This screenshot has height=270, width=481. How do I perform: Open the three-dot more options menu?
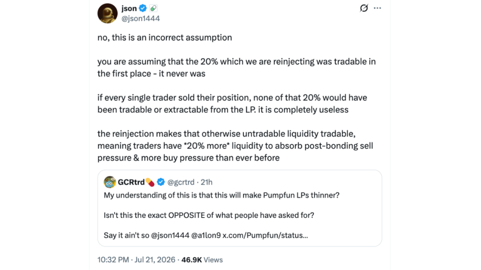coord(377,8)
